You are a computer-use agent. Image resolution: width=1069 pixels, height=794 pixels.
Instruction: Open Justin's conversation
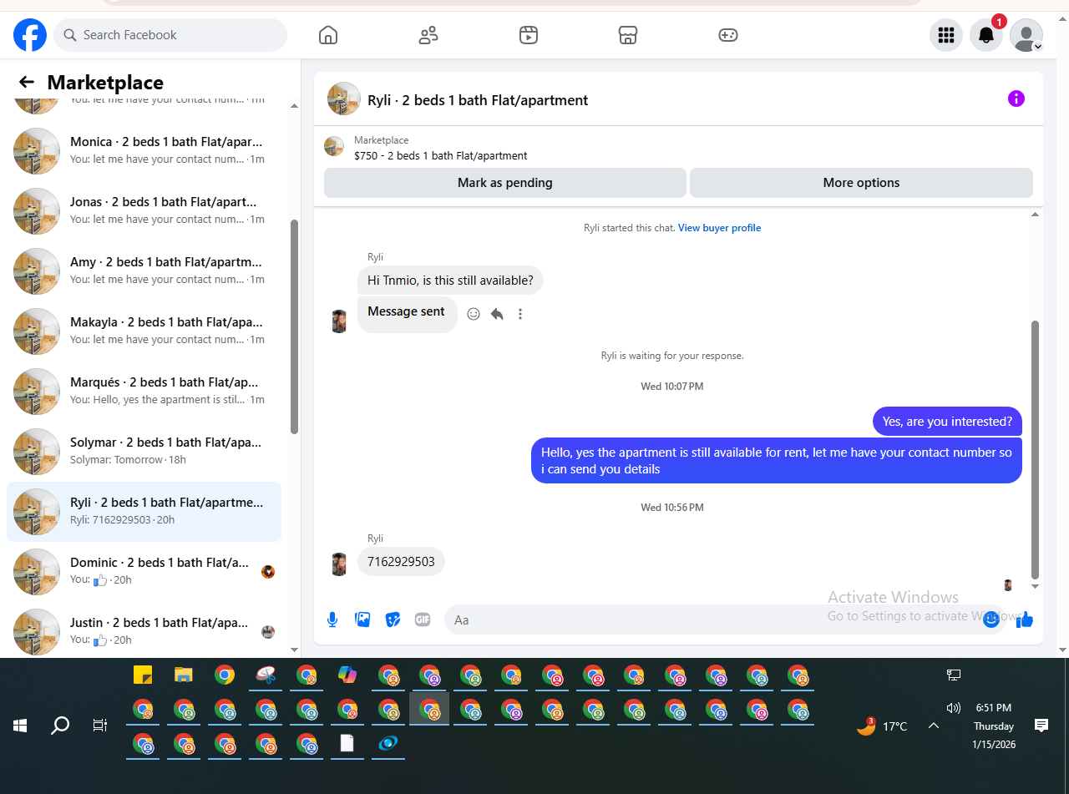pyautogui.click(x=144, y=632)
